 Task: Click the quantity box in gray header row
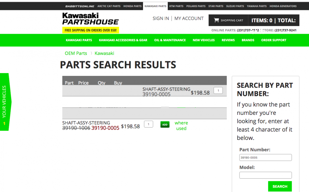pos(218,90)
